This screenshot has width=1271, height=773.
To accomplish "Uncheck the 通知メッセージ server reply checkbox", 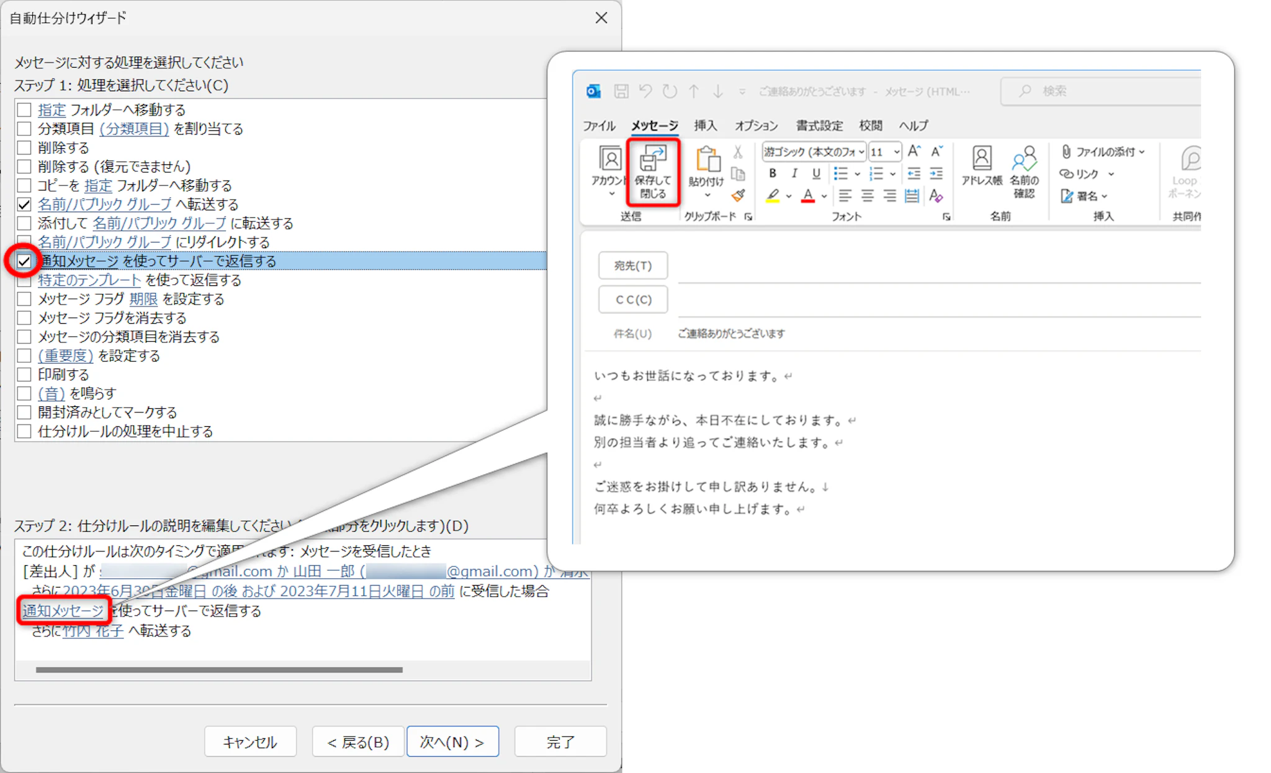I will tap(24, 261).
